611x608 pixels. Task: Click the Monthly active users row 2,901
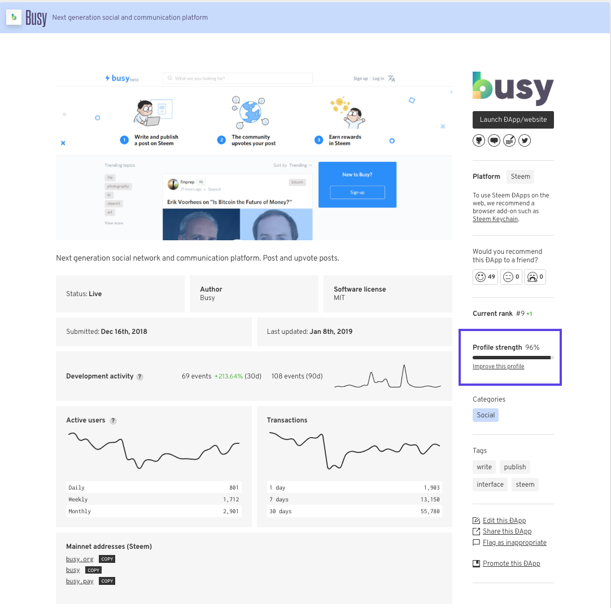[x=154, y=511]
